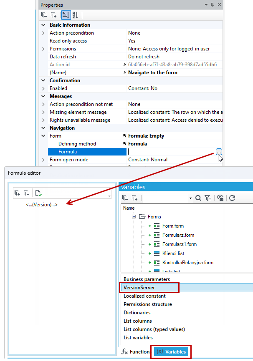Pin the Properties panel
253x361 pixels.
[x=213, y=5]
